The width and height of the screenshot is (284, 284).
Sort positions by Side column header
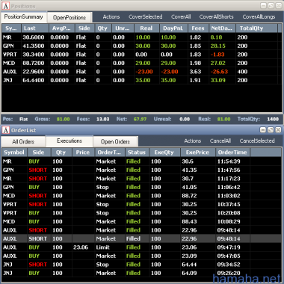pos(84,28)
